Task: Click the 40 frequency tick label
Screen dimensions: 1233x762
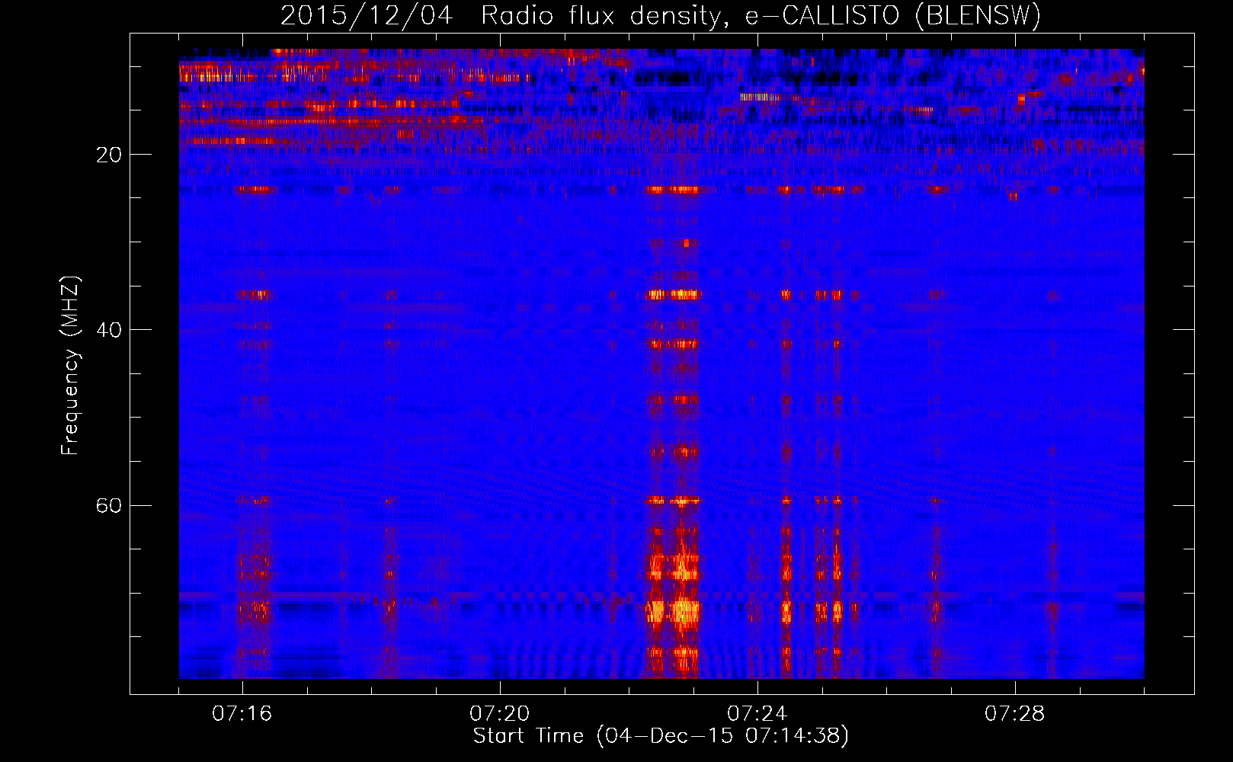Action: coord(109,330)
